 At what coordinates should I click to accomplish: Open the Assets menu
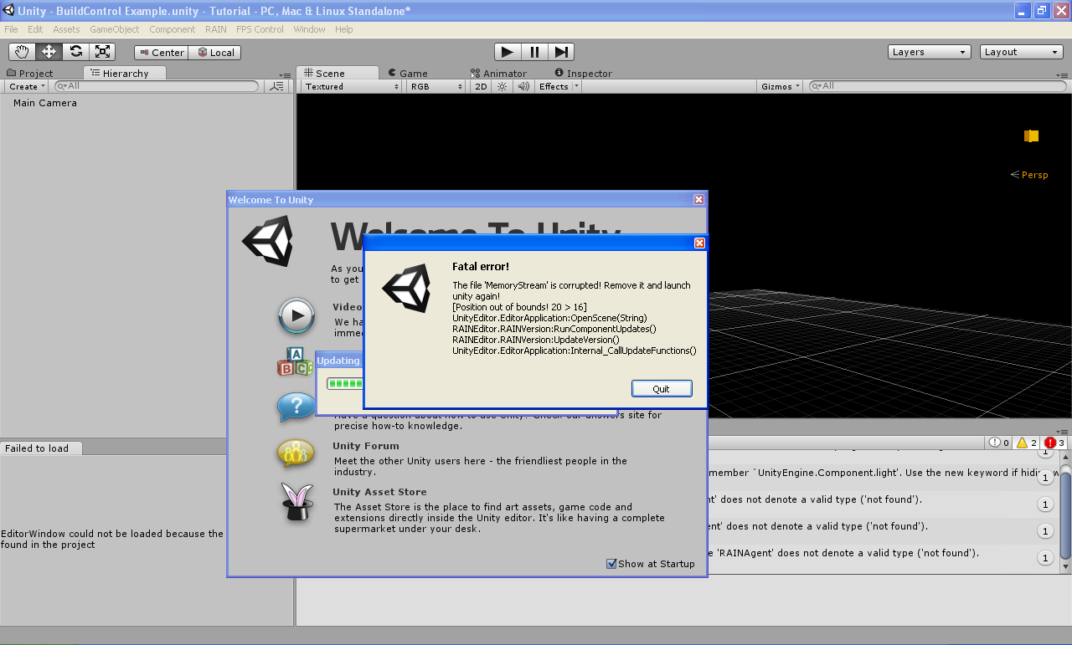coord(66,29)
